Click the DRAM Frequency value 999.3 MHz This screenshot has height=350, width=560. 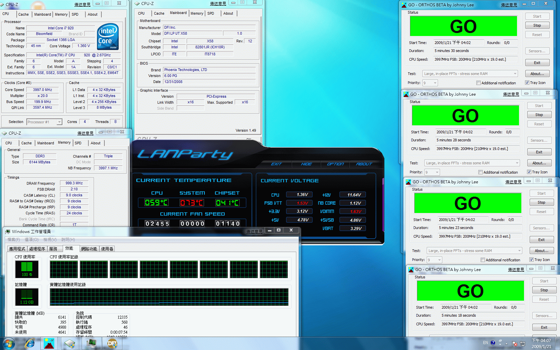pos(74,183)
